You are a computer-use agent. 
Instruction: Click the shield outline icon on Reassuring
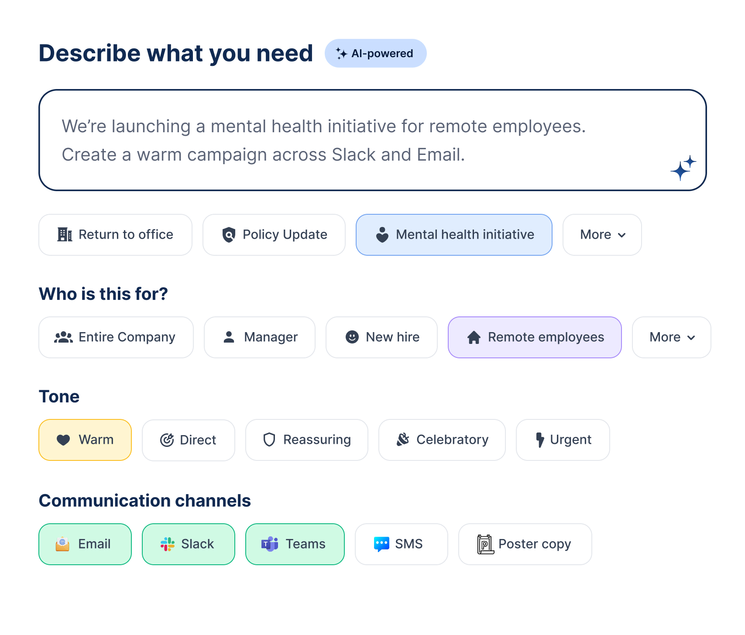pos(269,440)
